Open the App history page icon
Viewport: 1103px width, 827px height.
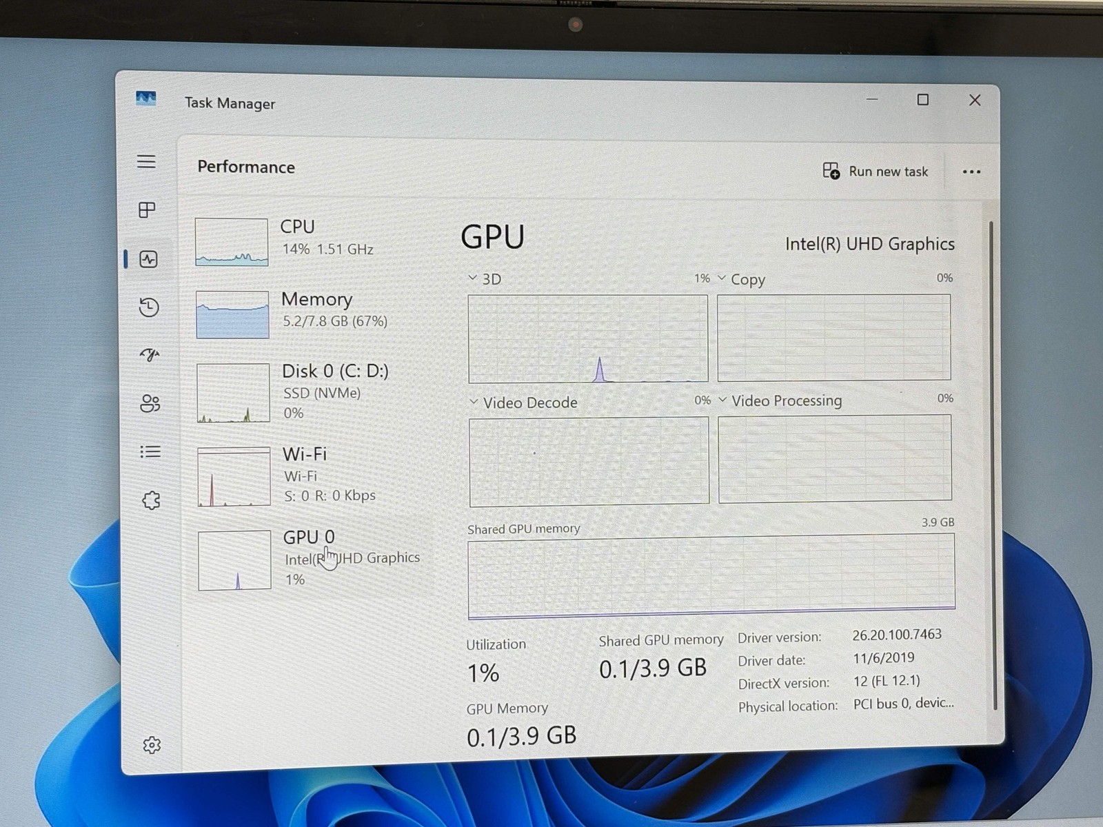coord(149,307)
